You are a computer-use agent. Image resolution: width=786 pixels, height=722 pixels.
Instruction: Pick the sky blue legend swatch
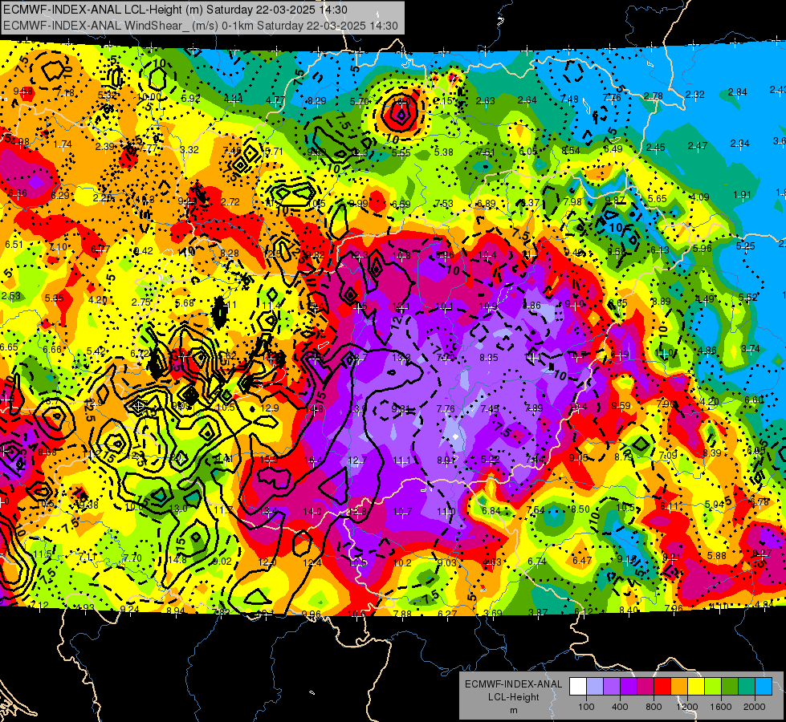(x=764, y=687)
